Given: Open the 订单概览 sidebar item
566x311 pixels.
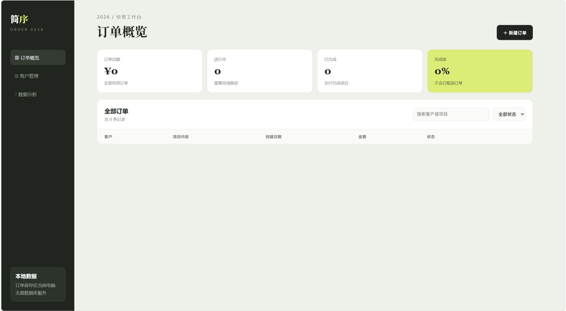Looking at the screenshot, I should point(37,58).
